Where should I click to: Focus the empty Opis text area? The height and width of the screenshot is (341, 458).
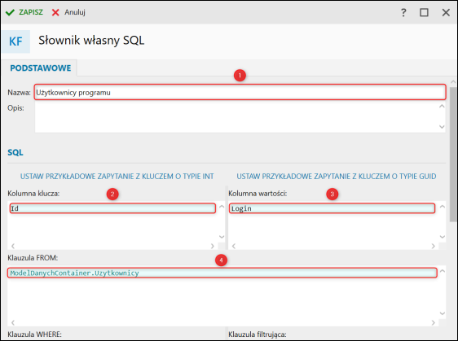click(236, 117)
